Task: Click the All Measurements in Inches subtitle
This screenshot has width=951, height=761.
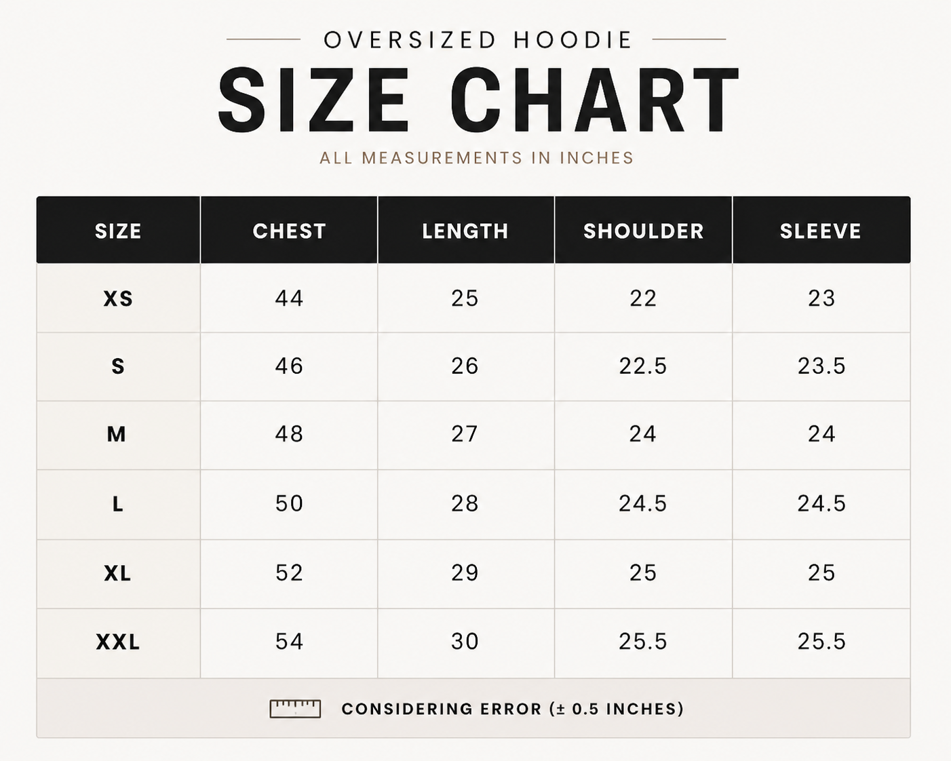Action: point(477,158)
